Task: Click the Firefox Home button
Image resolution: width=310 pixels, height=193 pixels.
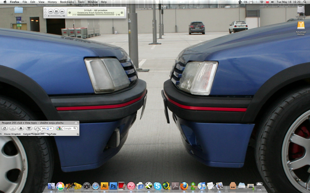Action: 21,128
